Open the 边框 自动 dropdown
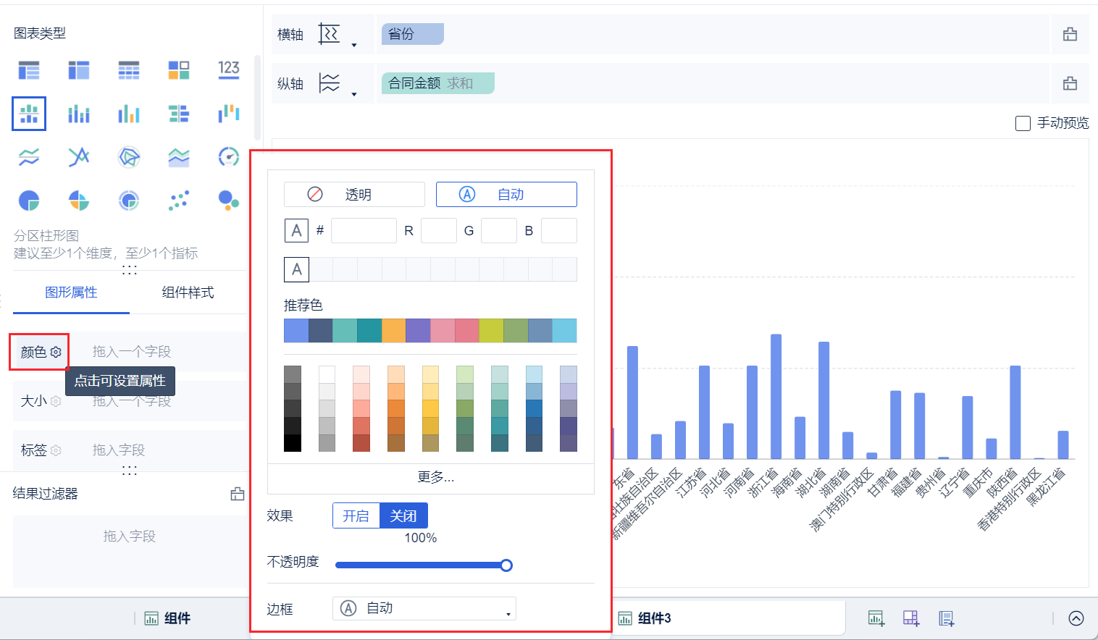The height and width of the screenshot is (640, 1098). [424, 609]
